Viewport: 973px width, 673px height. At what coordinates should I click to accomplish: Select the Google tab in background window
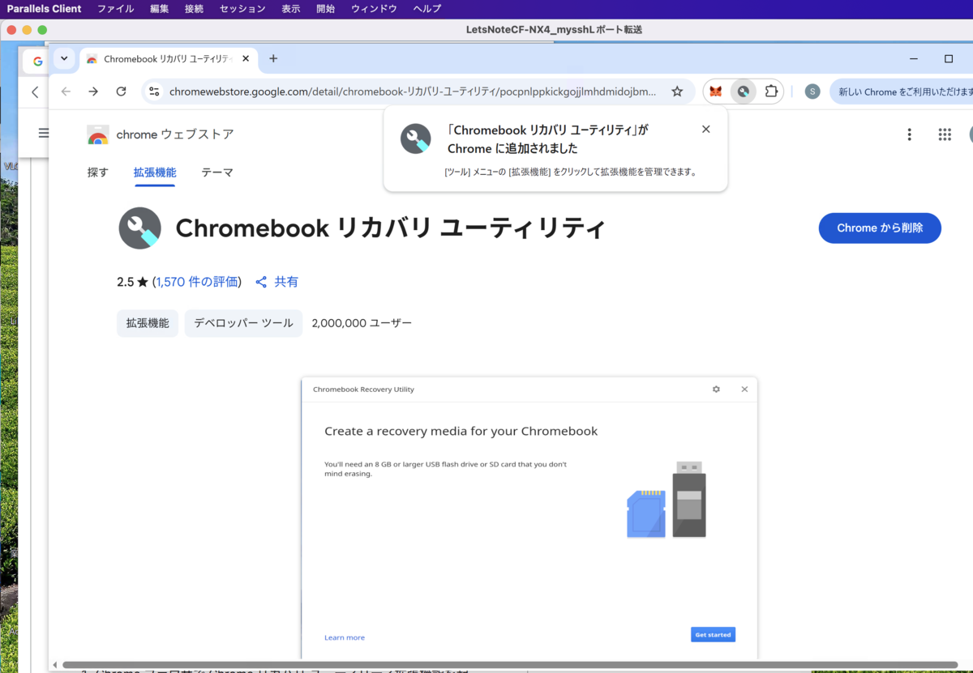[x=36, y=62]
